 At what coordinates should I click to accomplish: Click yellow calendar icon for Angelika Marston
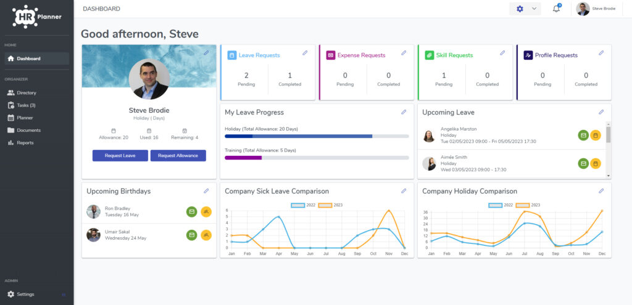pos(596,135)
